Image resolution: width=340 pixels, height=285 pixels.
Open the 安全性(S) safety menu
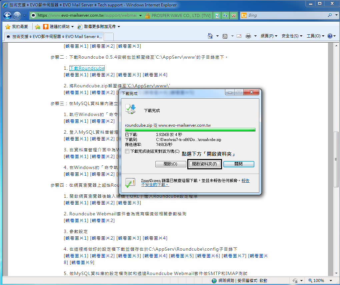point(292,36)
